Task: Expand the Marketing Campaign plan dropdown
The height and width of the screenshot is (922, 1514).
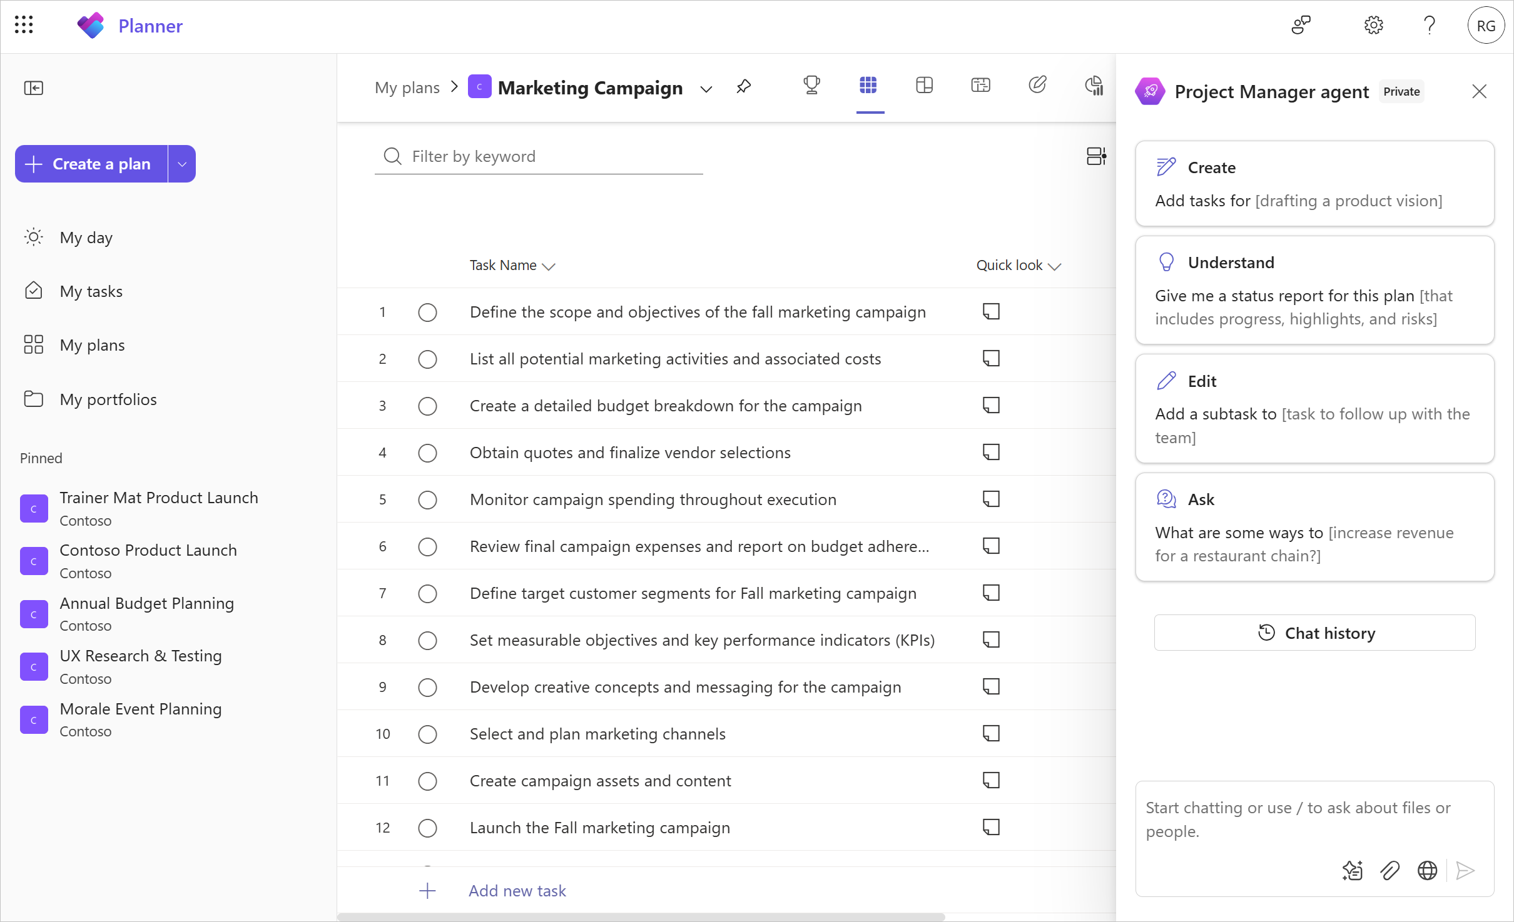Action: point(706,89)
